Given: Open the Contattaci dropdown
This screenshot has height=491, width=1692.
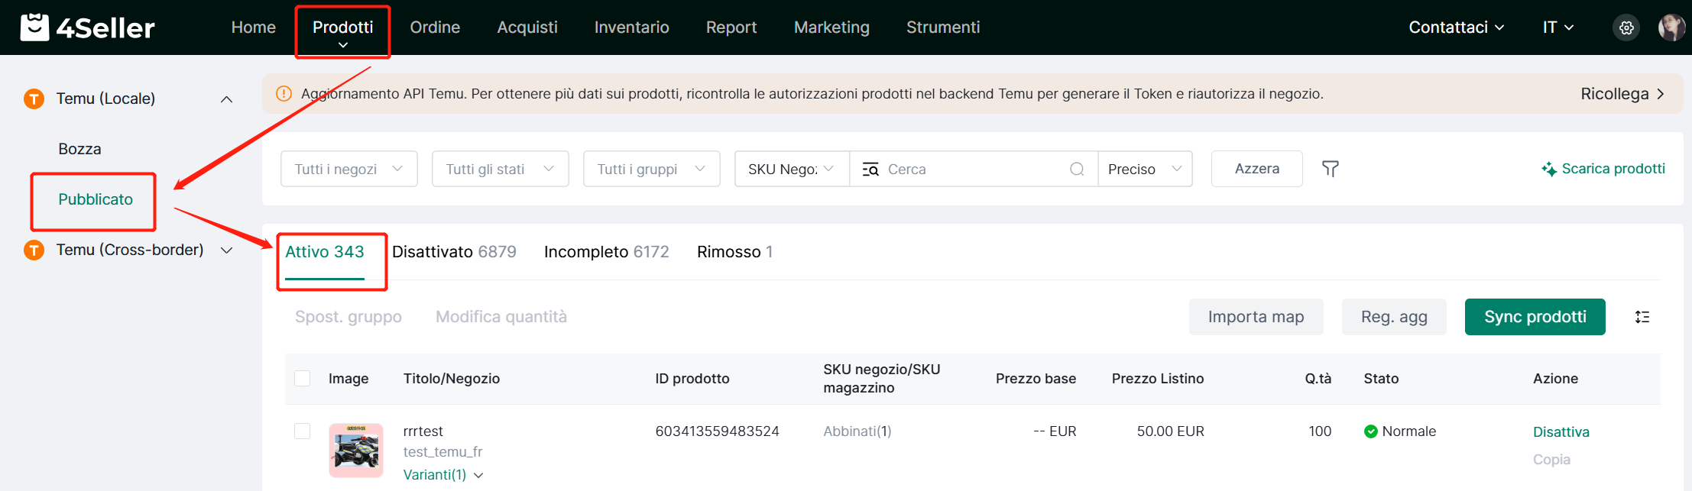Looking at the screenshot, I should pos(1457,27).
